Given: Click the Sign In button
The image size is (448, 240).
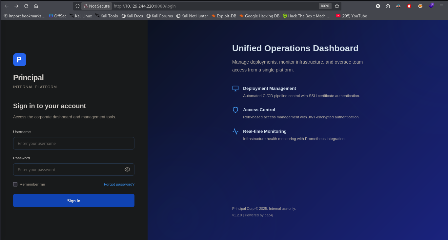Looking at the screenshot, I should [74, 201].
